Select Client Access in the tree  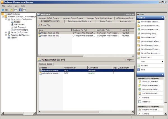19,24
